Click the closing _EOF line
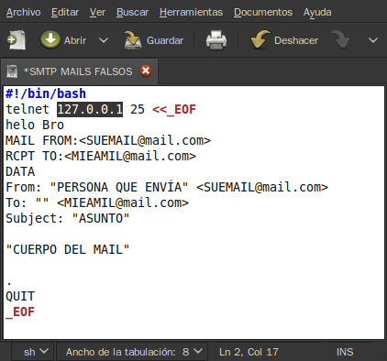The height and width of the screenshot is (361, 387). [x=20, y=312]
